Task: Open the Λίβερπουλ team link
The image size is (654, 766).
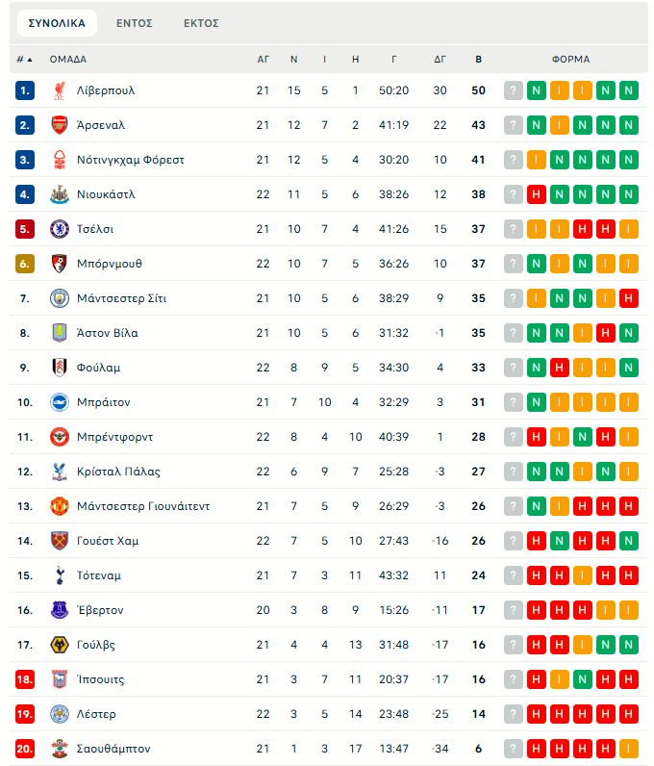Action: [x=106, y=90]
